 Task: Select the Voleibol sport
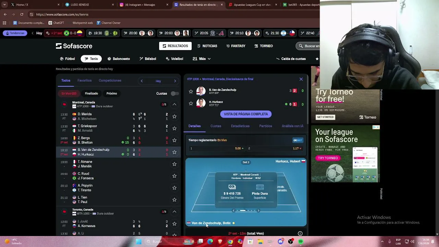pyautogui.click(x=174, y=59)
